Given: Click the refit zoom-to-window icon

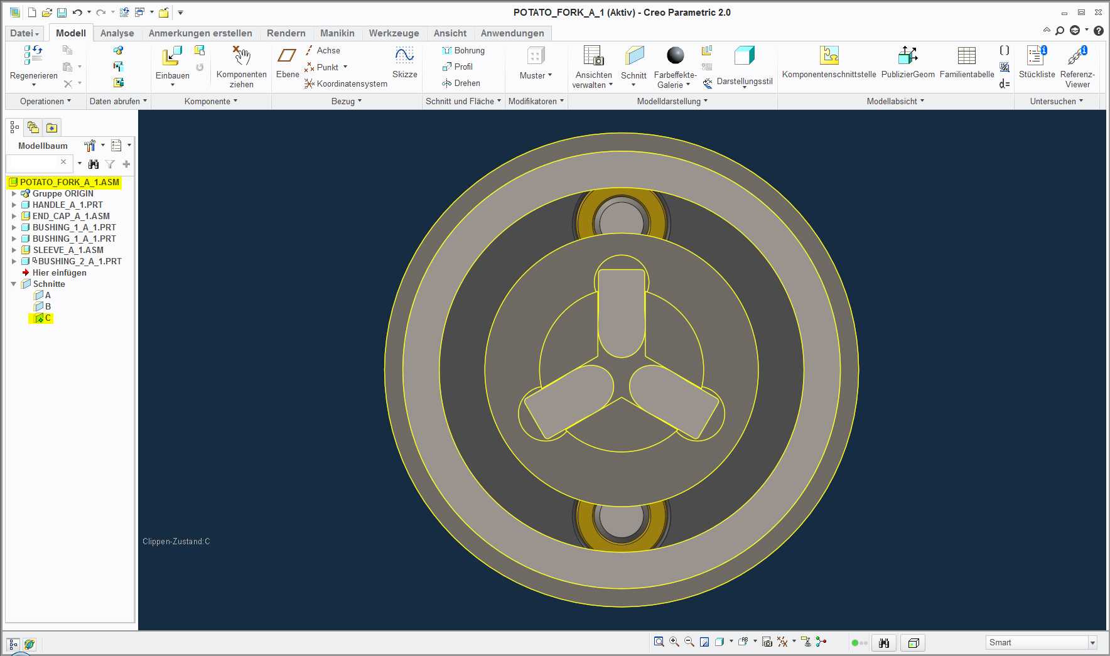Looking at the screenshot, I should (x=659, y=642).
